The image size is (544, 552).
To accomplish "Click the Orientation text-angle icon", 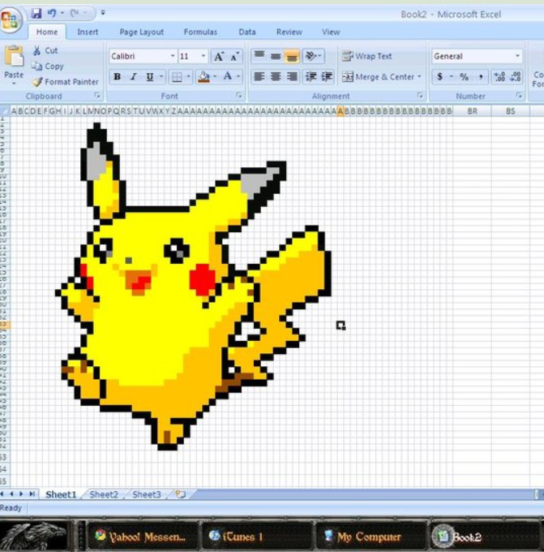I will (313, 56).
